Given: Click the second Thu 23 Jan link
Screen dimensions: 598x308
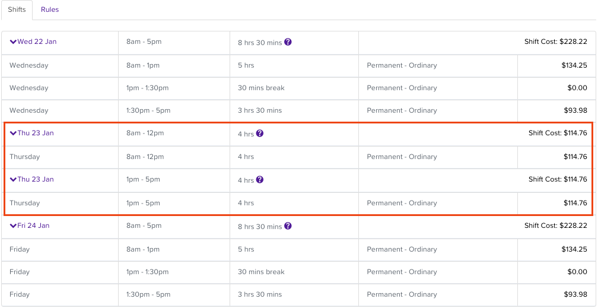Looking at the screenshot, I should tap(36, 180).
